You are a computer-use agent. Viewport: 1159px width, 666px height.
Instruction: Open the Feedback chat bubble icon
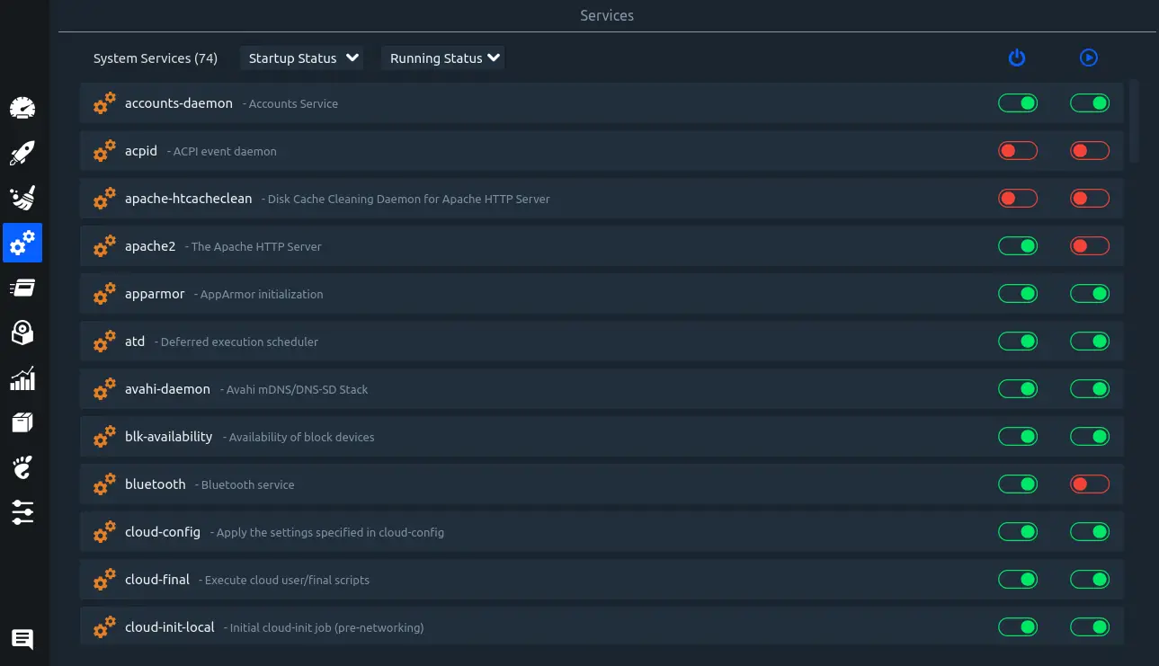(x=22, y=640)
